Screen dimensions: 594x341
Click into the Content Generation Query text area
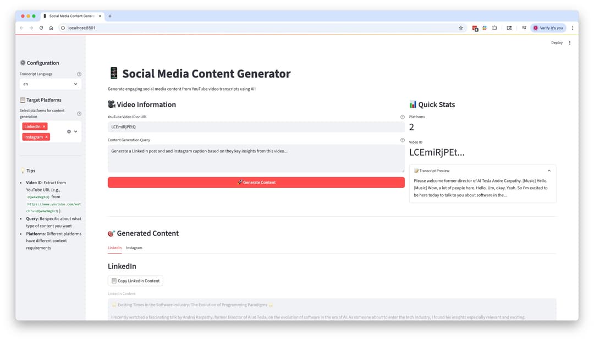(x=256, y=158)
